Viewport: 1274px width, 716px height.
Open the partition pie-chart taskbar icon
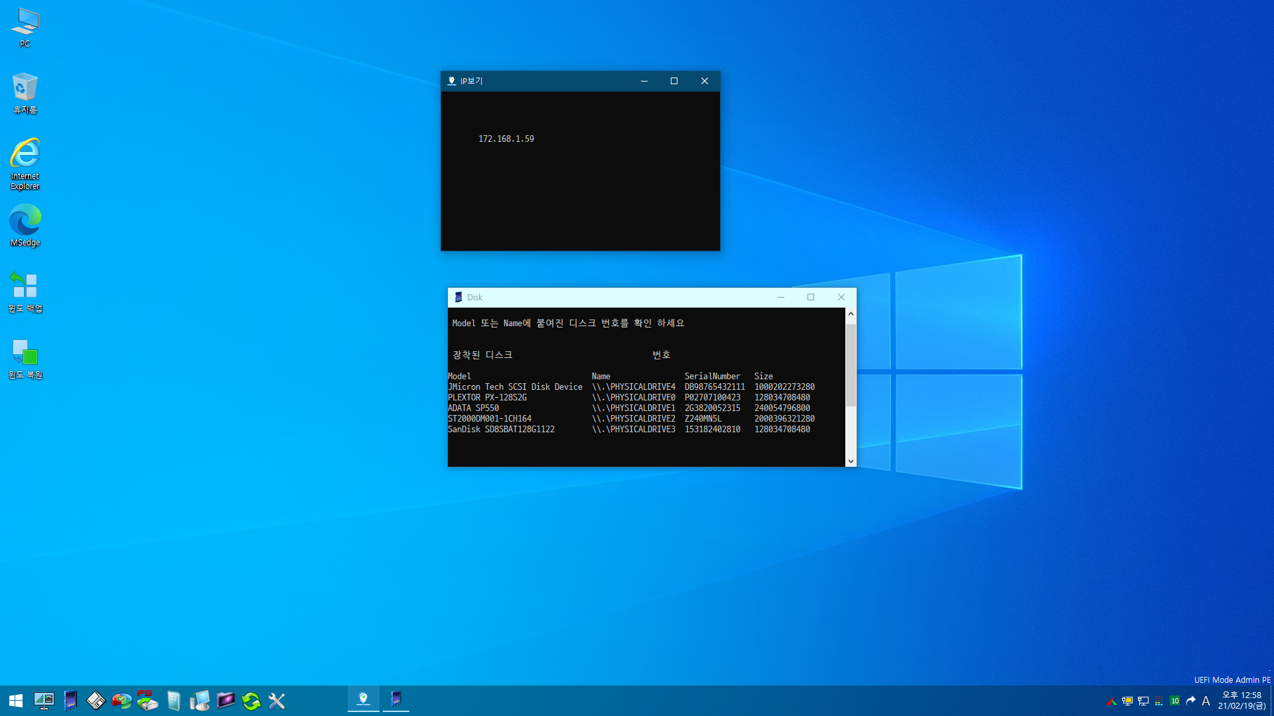[121, 701]
